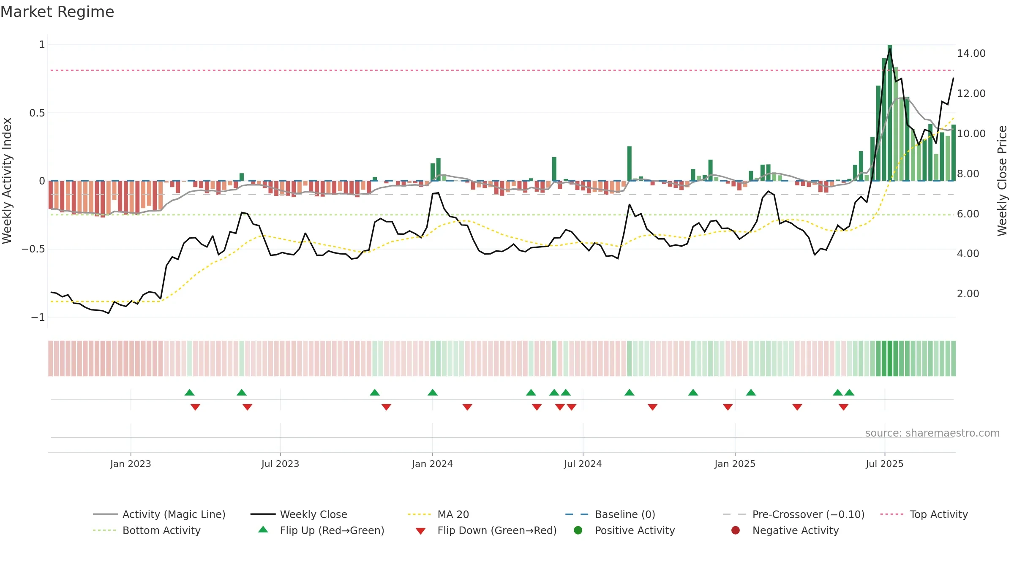The height and width of the screenshot is (570, 1014).
Task: Toggle Baseline (0) legend entry
Action: click(610, 514)
